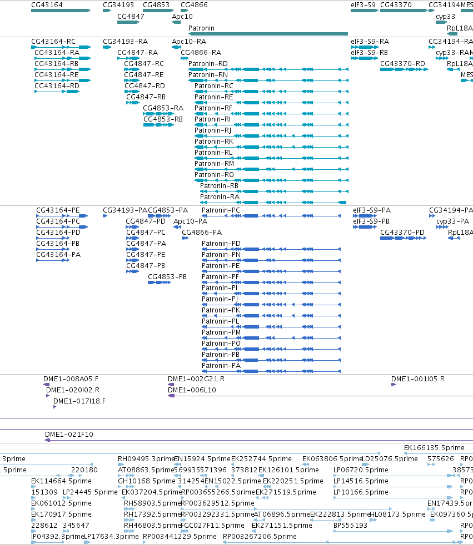Select the Patronin gene label

tap(201, 28)
